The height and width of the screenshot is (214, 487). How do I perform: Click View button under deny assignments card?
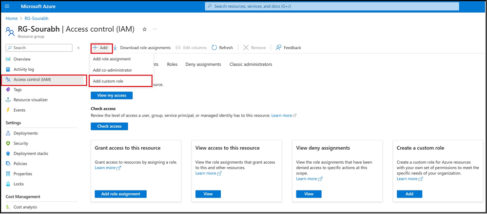pyautogui.click(x=309, y=194)
